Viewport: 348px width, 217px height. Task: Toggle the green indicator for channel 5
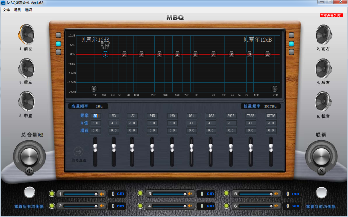coord(226,193)
